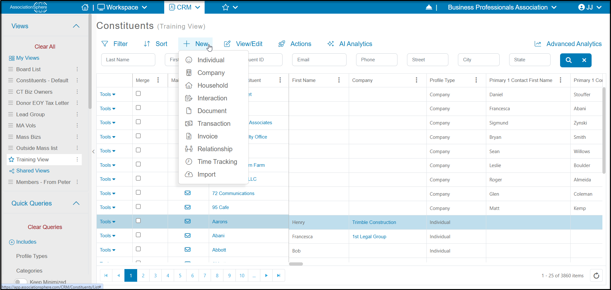Screen dimensions: 611x290
Task: Click the Last Name search field
Action: (128, 60)
